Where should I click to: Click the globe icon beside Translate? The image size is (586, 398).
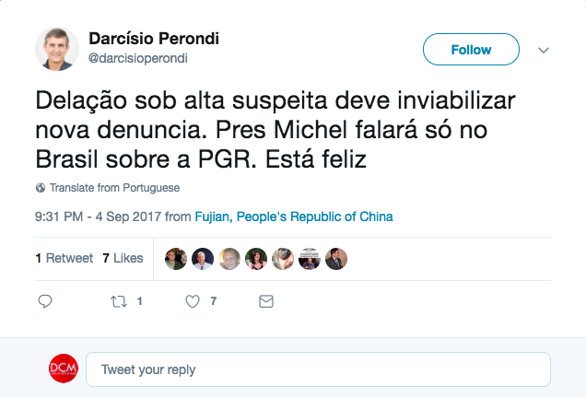pos(41,188)
